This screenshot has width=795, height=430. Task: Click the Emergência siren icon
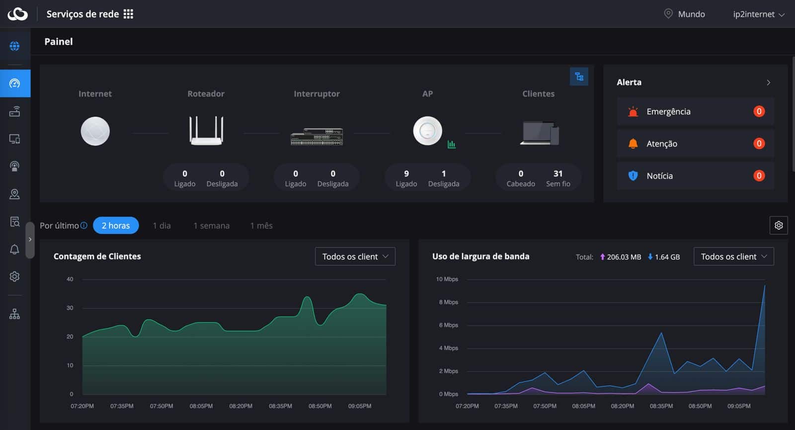pyautogui.click(x=633, y=111)
